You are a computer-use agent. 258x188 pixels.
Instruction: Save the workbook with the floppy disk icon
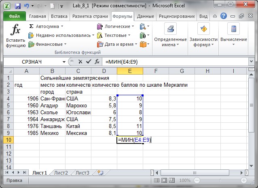pos(18,6)
